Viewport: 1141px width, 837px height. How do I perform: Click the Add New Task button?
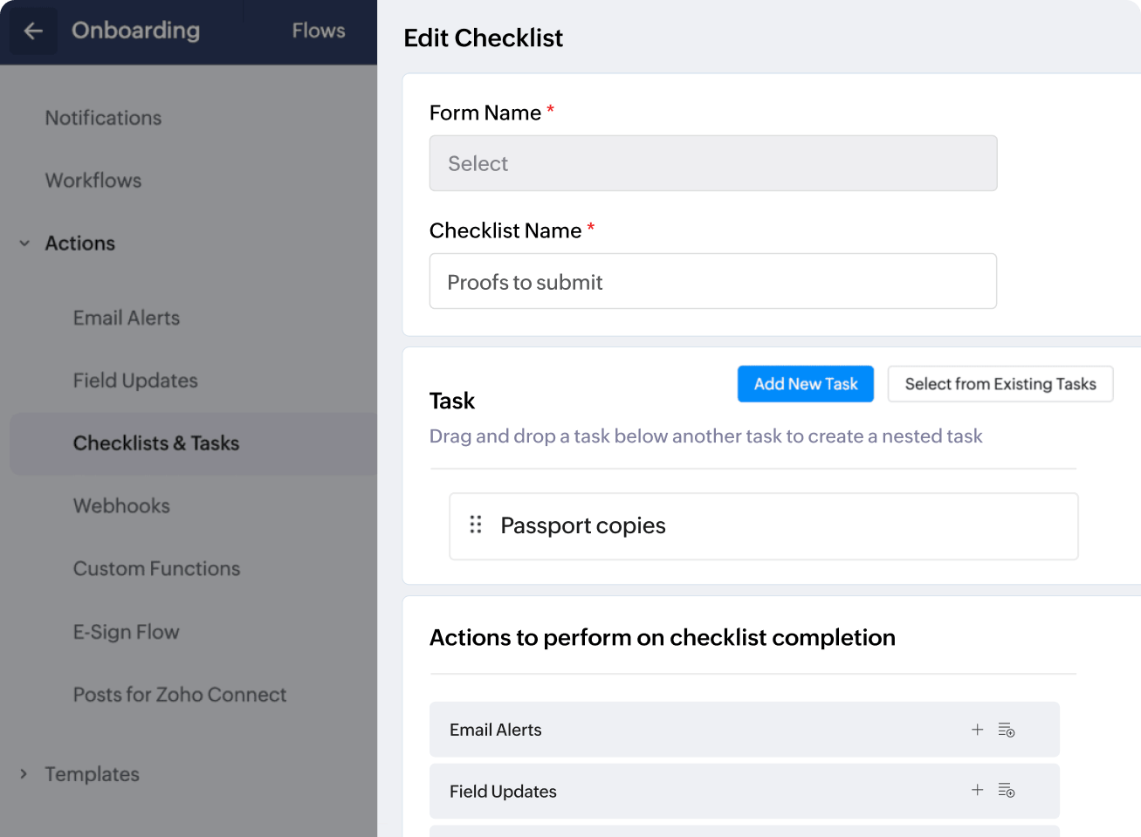[x=805, y=384]
